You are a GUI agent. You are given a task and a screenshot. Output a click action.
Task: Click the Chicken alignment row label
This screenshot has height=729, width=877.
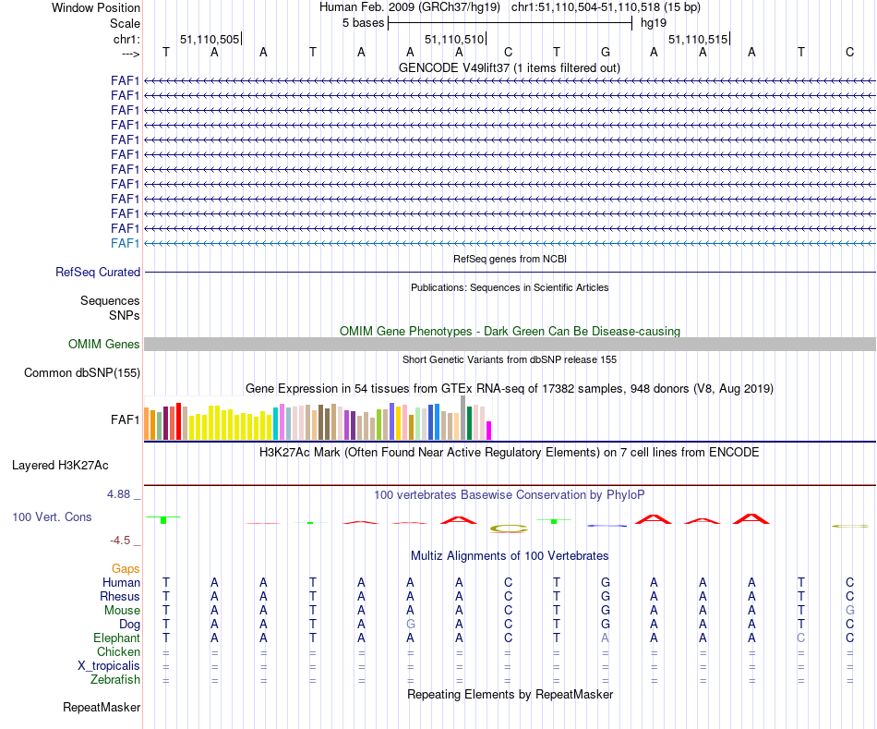(118, 651)
